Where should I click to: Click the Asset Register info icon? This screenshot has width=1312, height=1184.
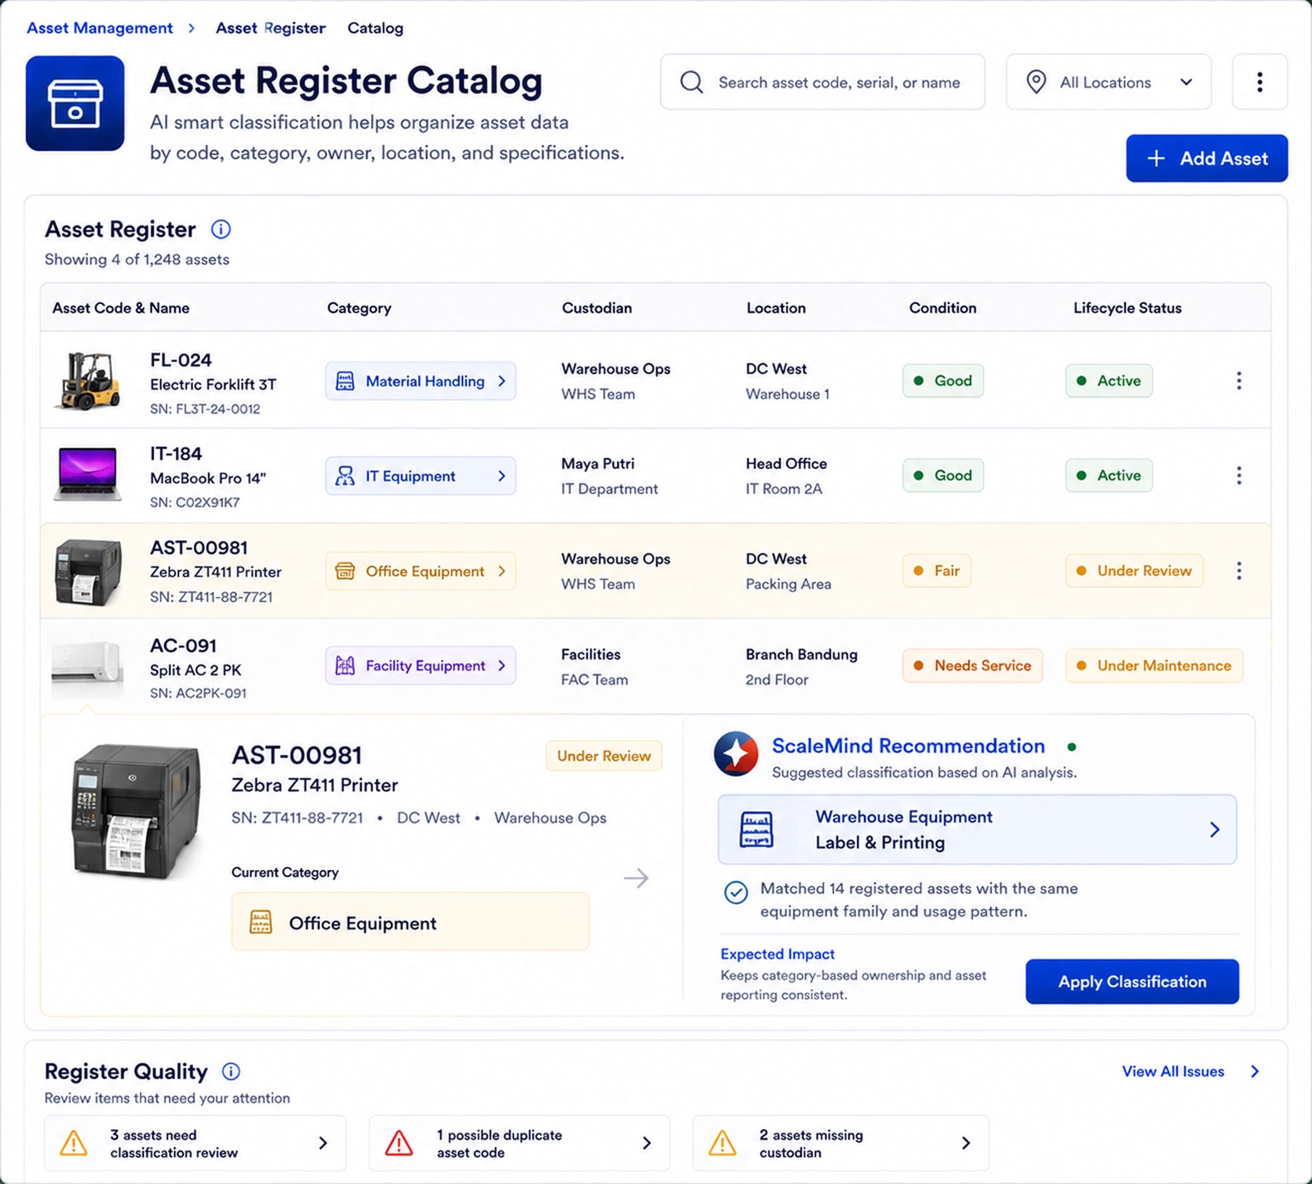point(221,229)
